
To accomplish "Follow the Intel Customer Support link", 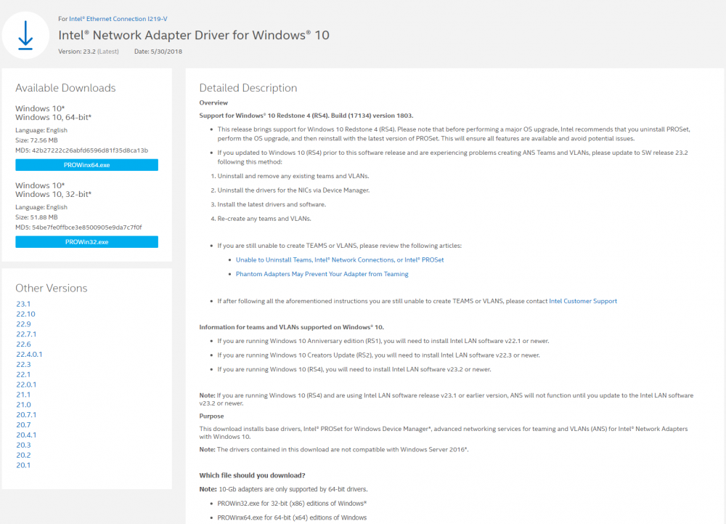I will click(583, 301).
